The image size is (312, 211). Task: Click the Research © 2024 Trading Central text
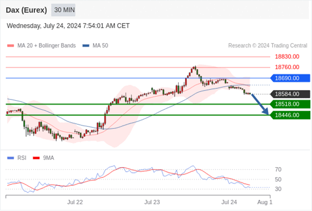click(267, 46)
